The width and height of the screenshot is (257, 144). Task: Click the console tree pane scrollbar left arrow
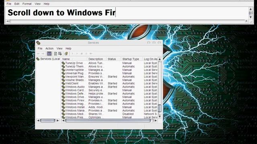coord(38,121)
